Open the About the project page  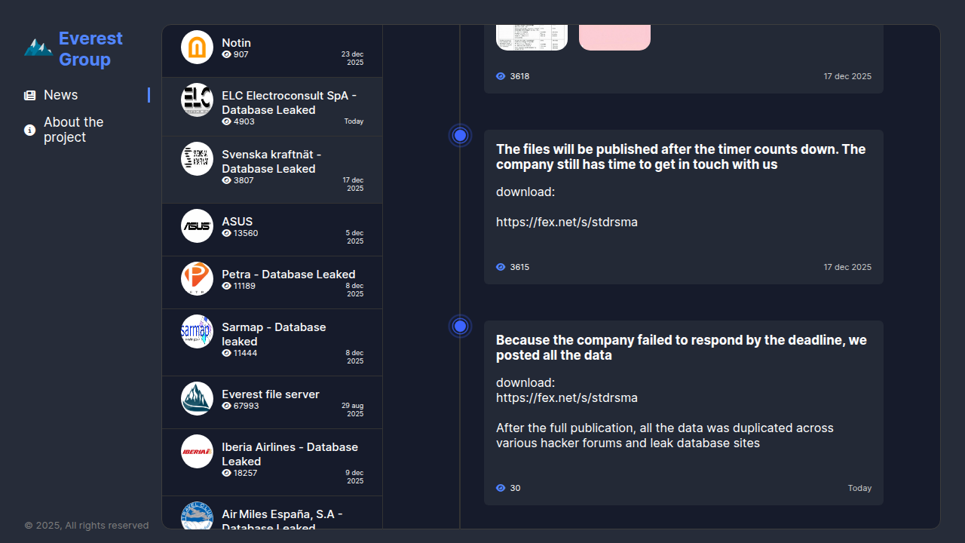pos(74,130)
